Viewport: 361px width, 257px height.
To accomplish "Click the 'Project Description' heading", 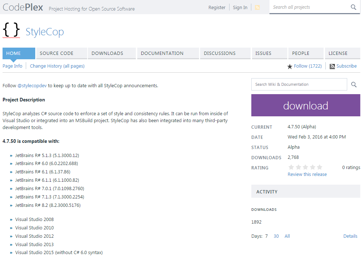I will tap(24, 100).
